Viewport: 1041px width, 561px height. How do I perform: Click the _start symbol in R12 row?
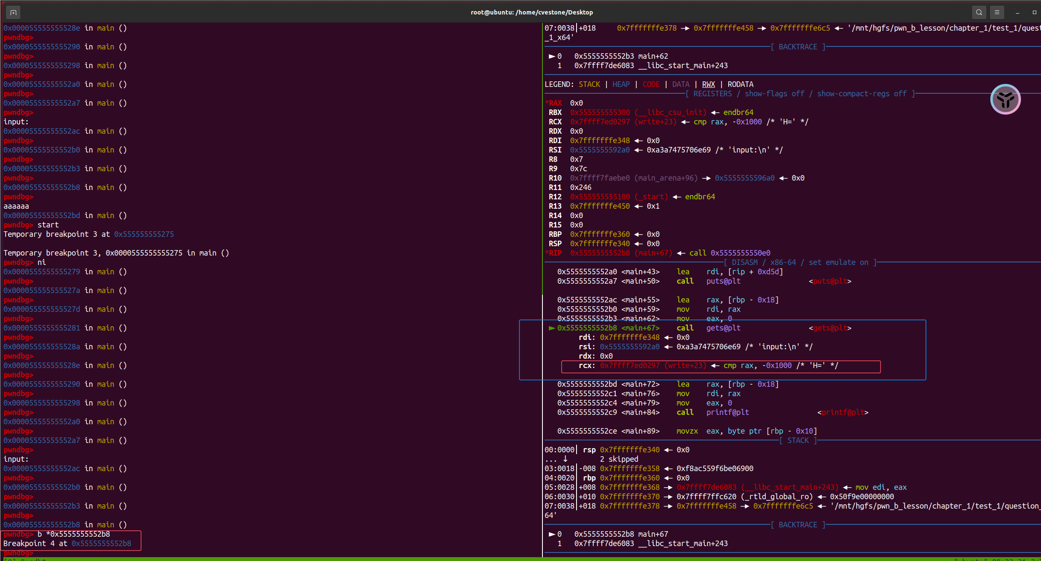[651, 197]
